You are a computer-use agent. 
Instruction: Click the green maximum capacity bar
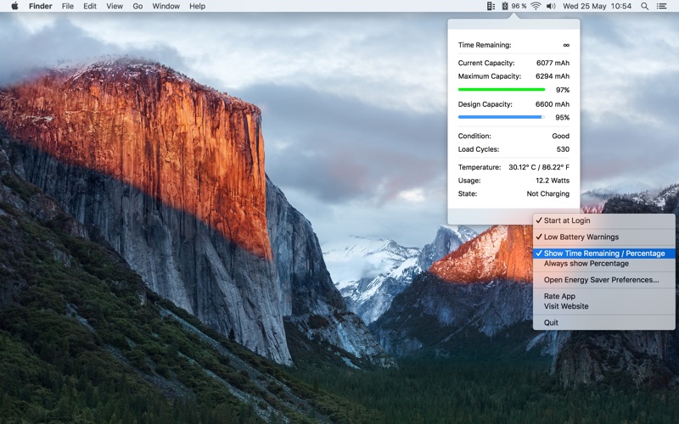click(501, 89)
